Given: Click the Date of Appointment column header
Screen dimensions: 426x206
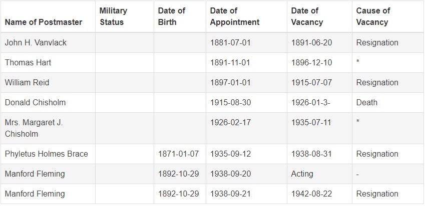Looking at the screenshot, I should [235, 16].
